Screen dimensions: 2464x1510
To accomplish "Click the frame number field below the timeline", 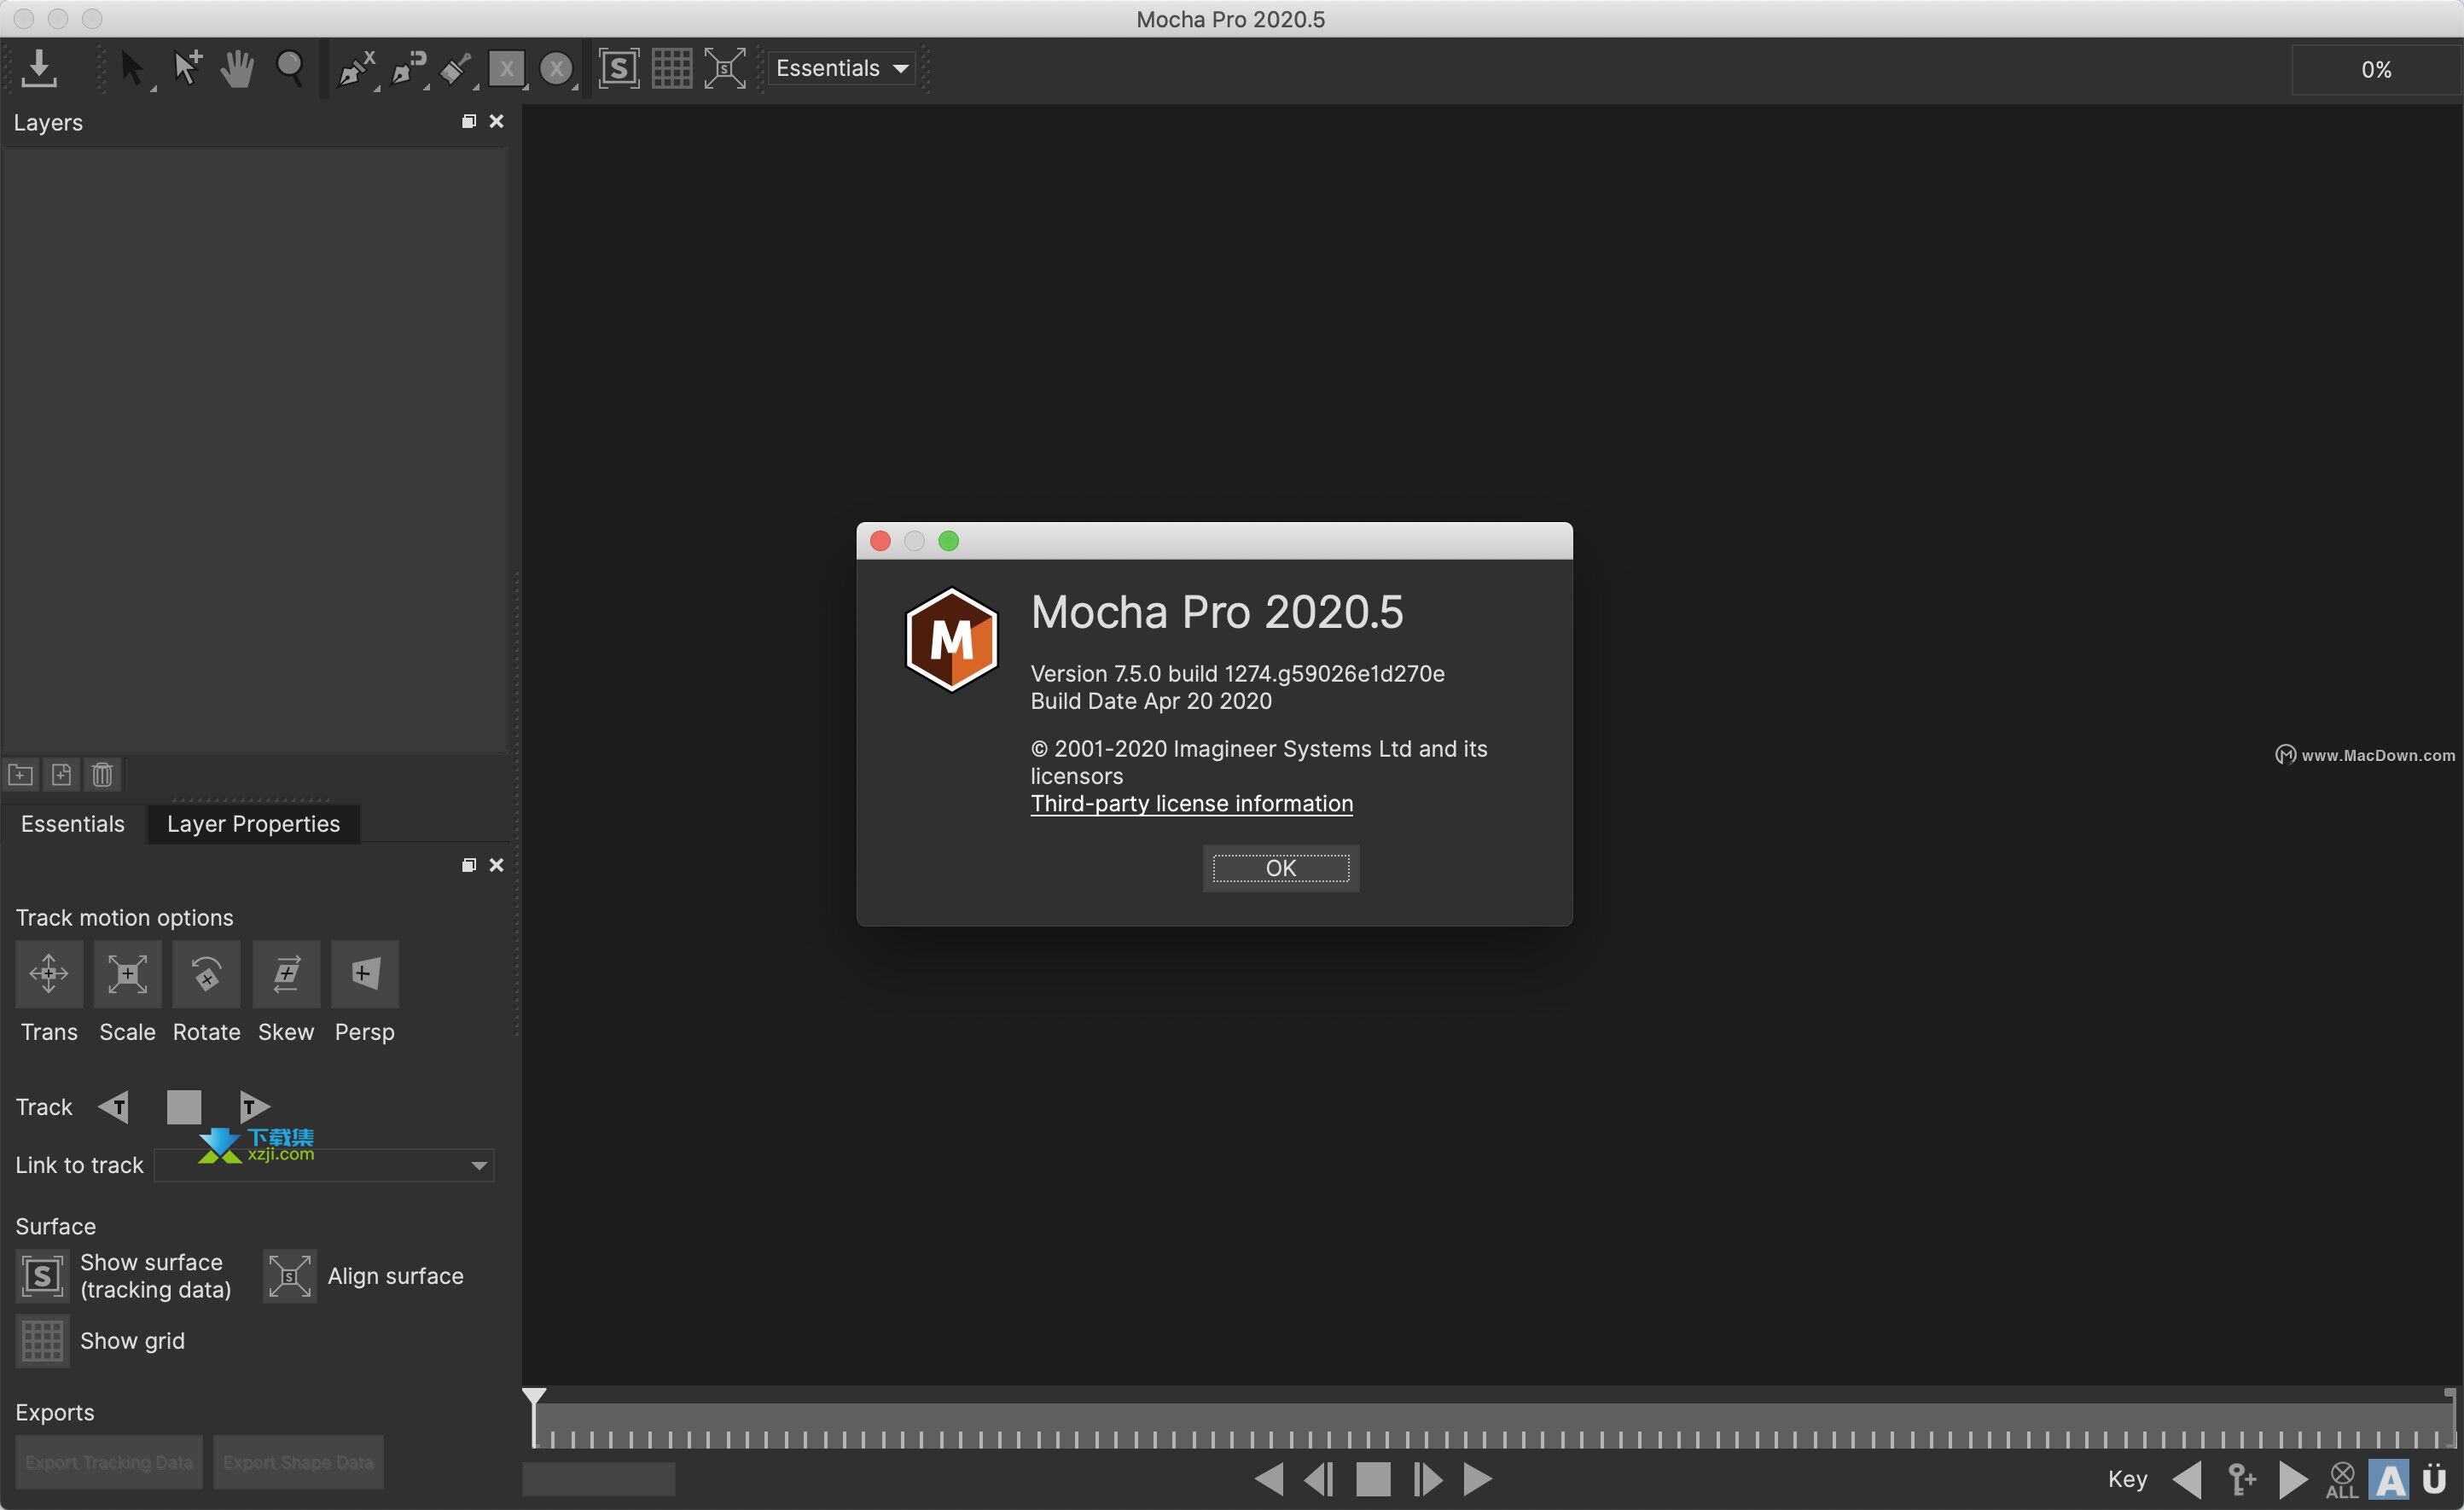I will (599, 1480).
